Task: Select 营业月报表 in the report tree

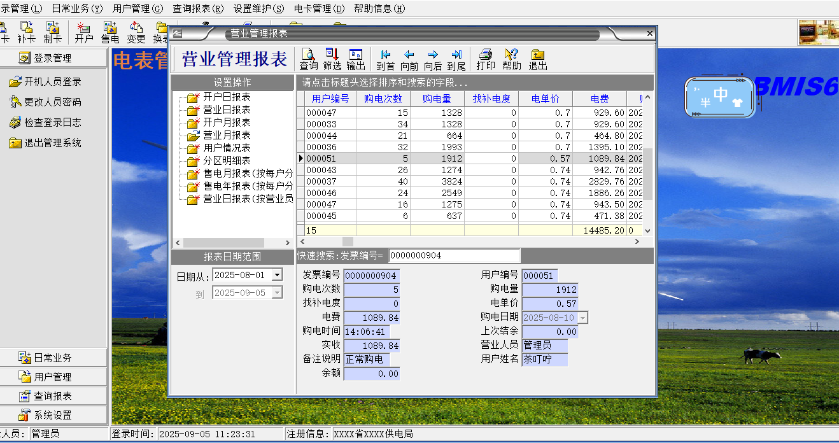Action: [x=227, y=135]
